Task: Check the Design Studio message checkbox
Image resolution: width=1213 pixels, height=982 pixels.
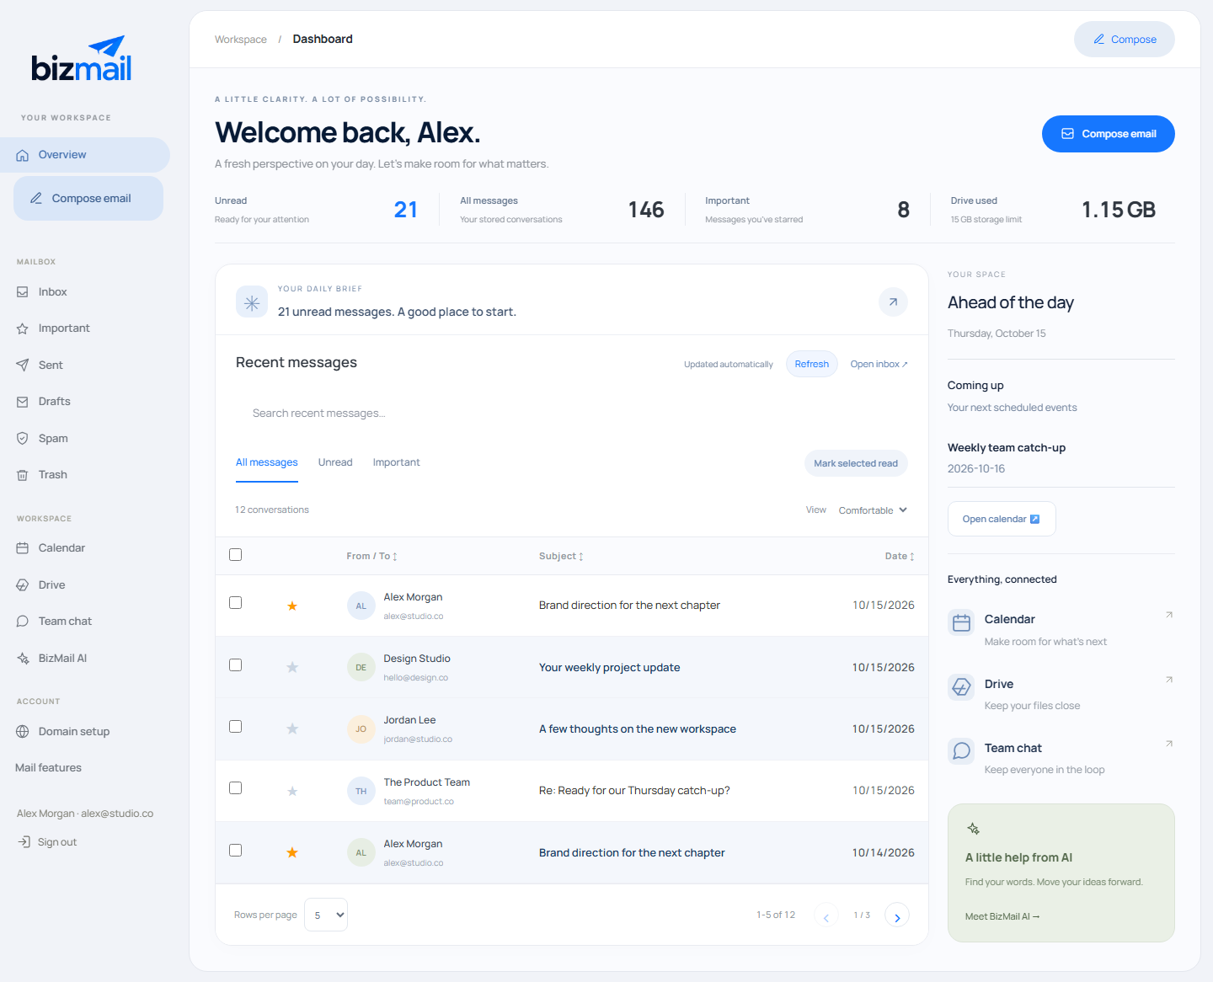Action: pos(236,665)
